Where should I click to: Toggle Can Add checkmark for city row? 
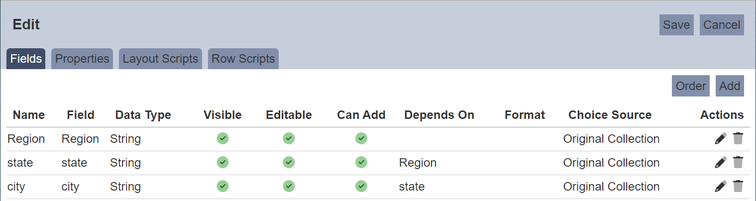point(361,186)
